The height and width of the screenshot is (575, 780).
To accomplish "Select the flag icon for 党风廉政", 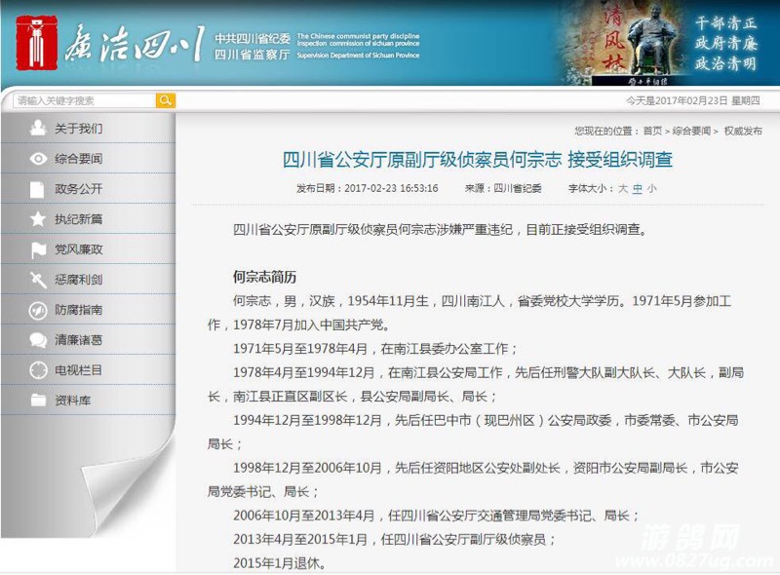I will [38, 249].
